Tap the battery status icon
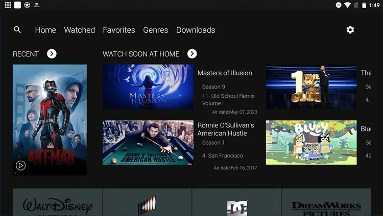Image resolution: width=383 pixels, height=216 pixels. tap(364, 5)
